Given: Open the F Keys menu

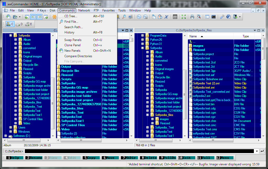Looking at the screenshot, I should click(x=42, y=10).
